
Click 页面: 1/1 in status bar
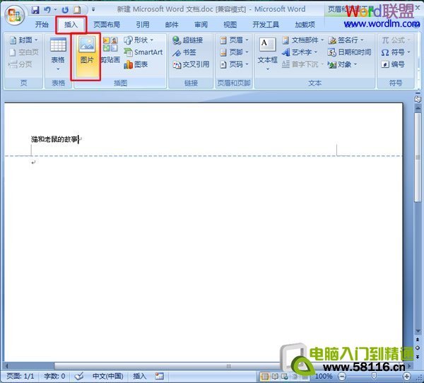pyautogui.click(x=20, y=376)
